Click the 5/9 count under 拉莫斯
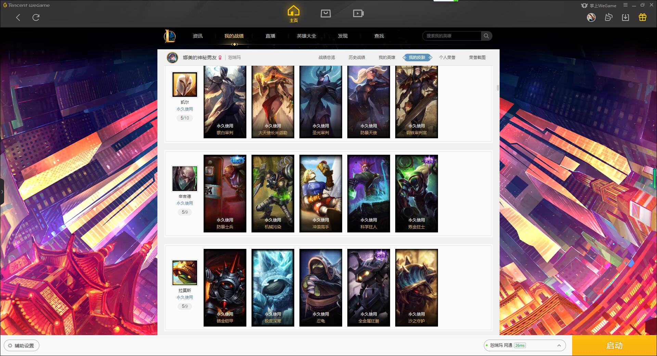The height and width of the screenshot is (356, 657). (x=185, y=306)
